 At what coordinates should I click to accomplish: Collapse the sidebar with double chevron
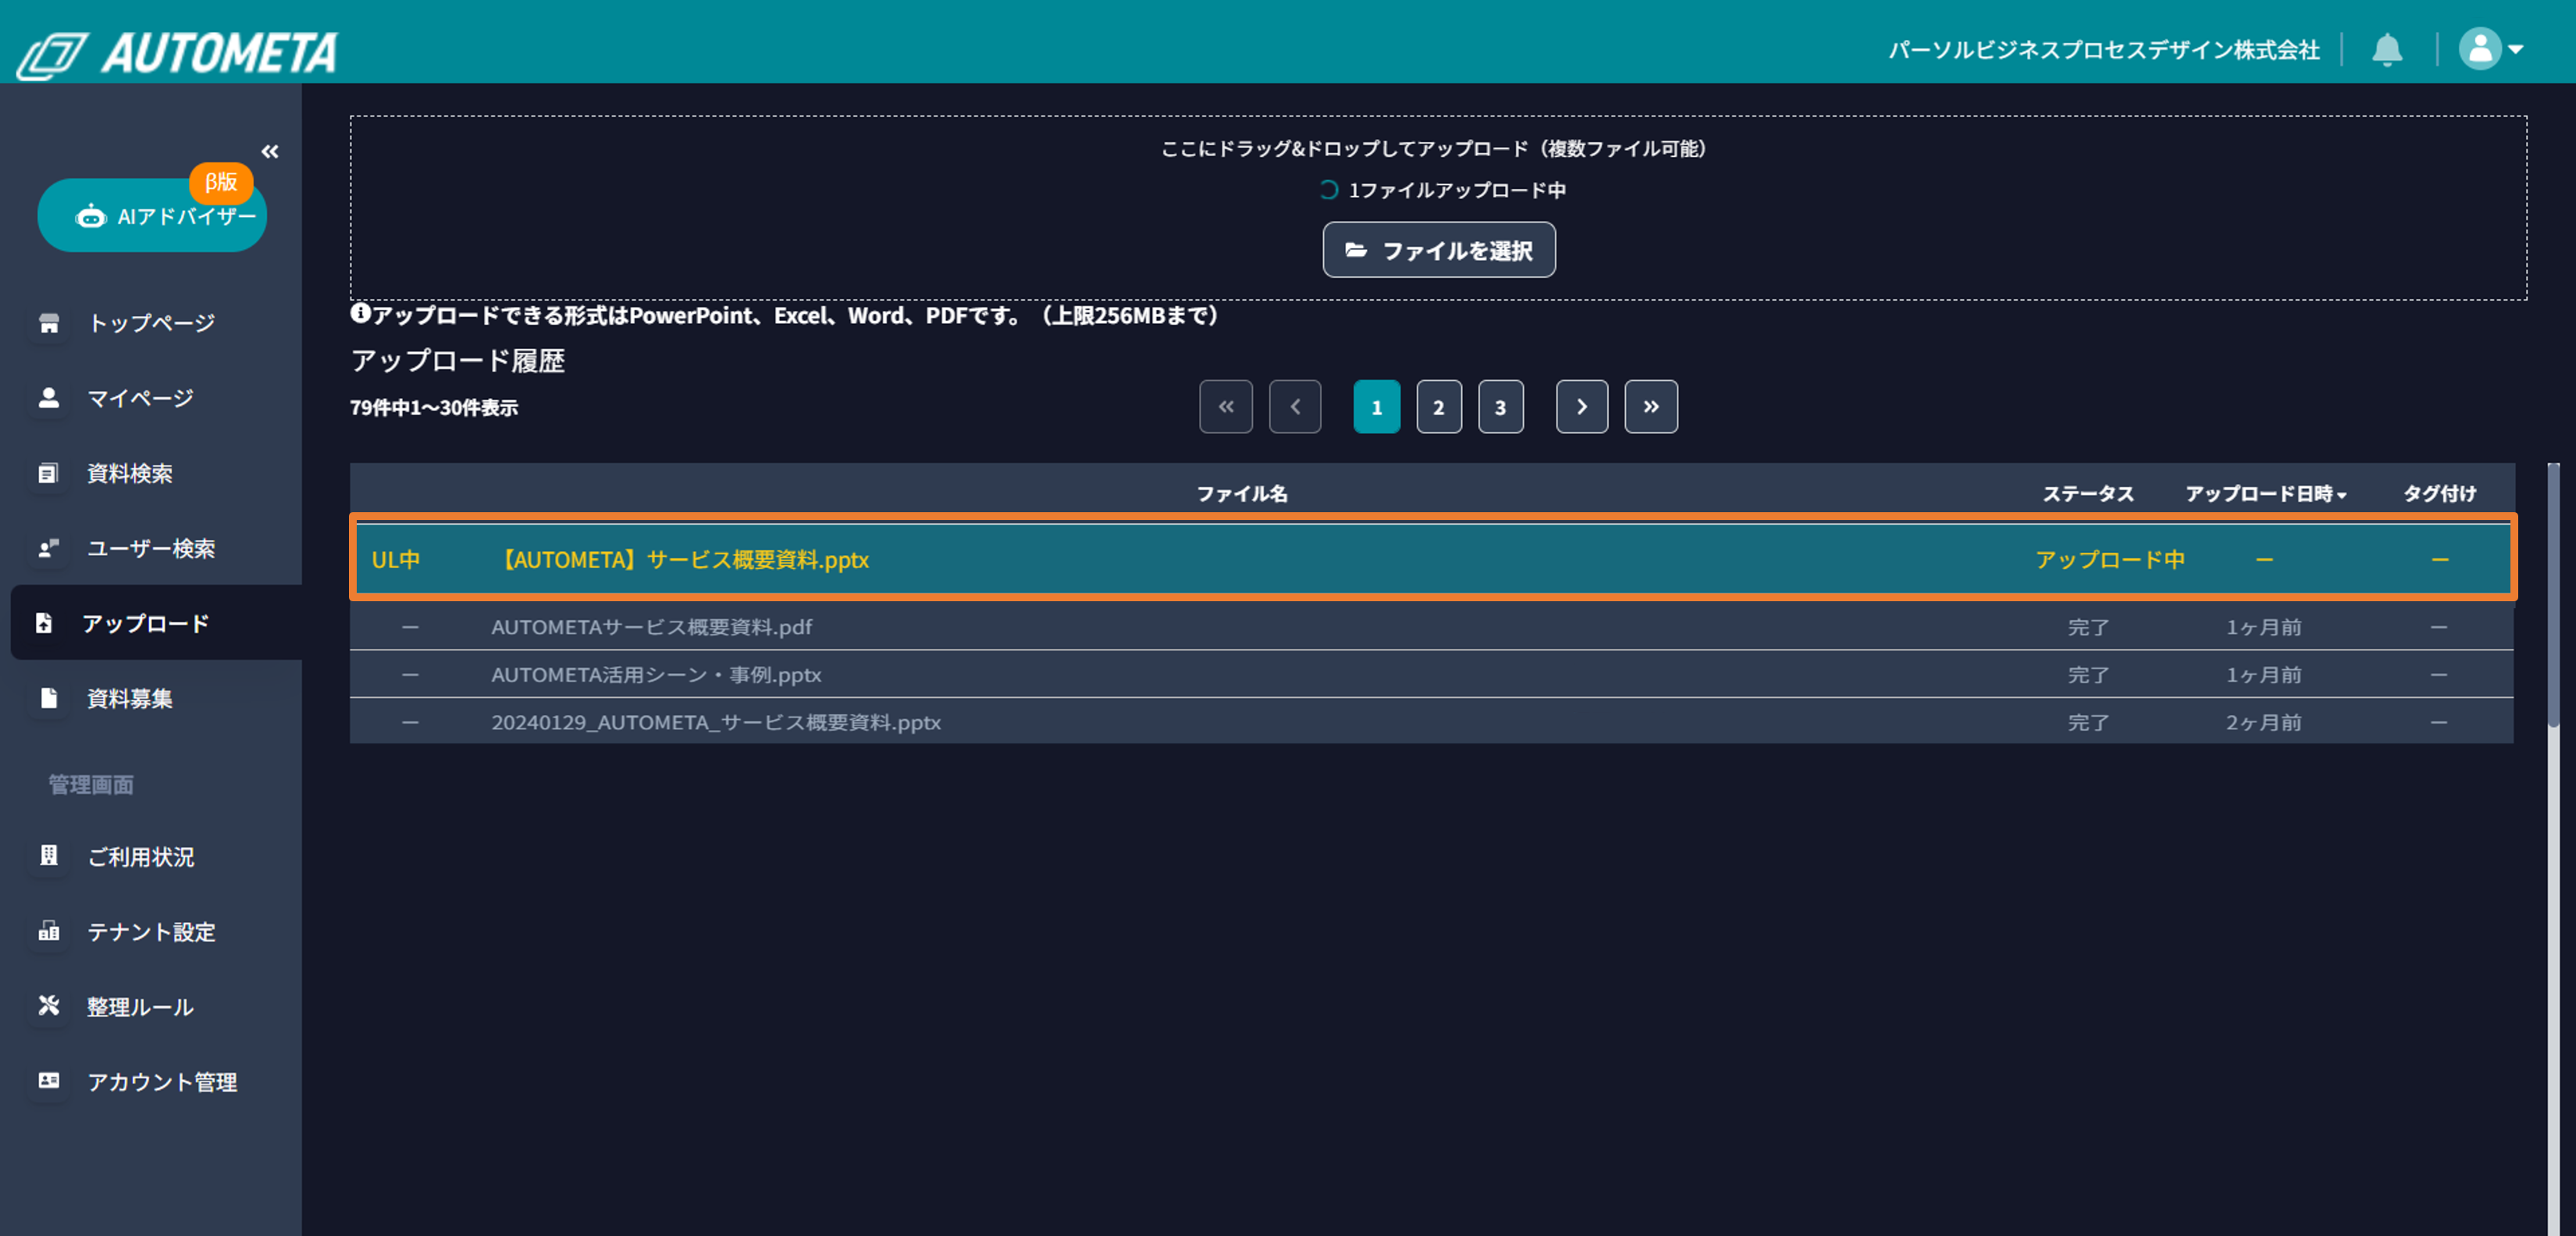[270, 152]
